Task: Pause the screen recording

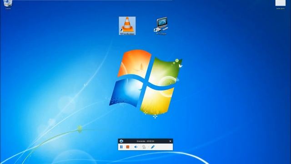Action: 121,147
